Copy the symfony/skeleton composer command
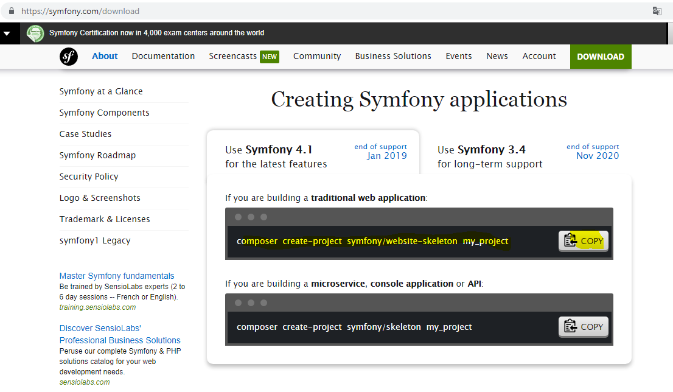 tap(583, 327)
